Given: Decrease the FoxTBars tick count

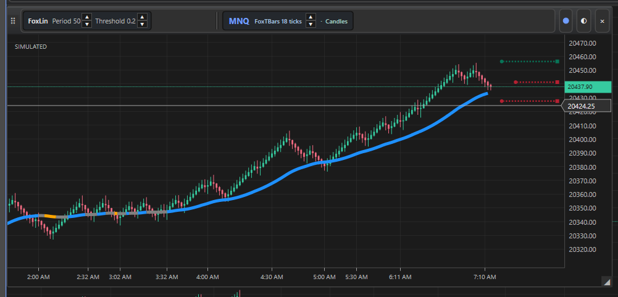Looking at the screenshot, I should click(x=311, y=25).
